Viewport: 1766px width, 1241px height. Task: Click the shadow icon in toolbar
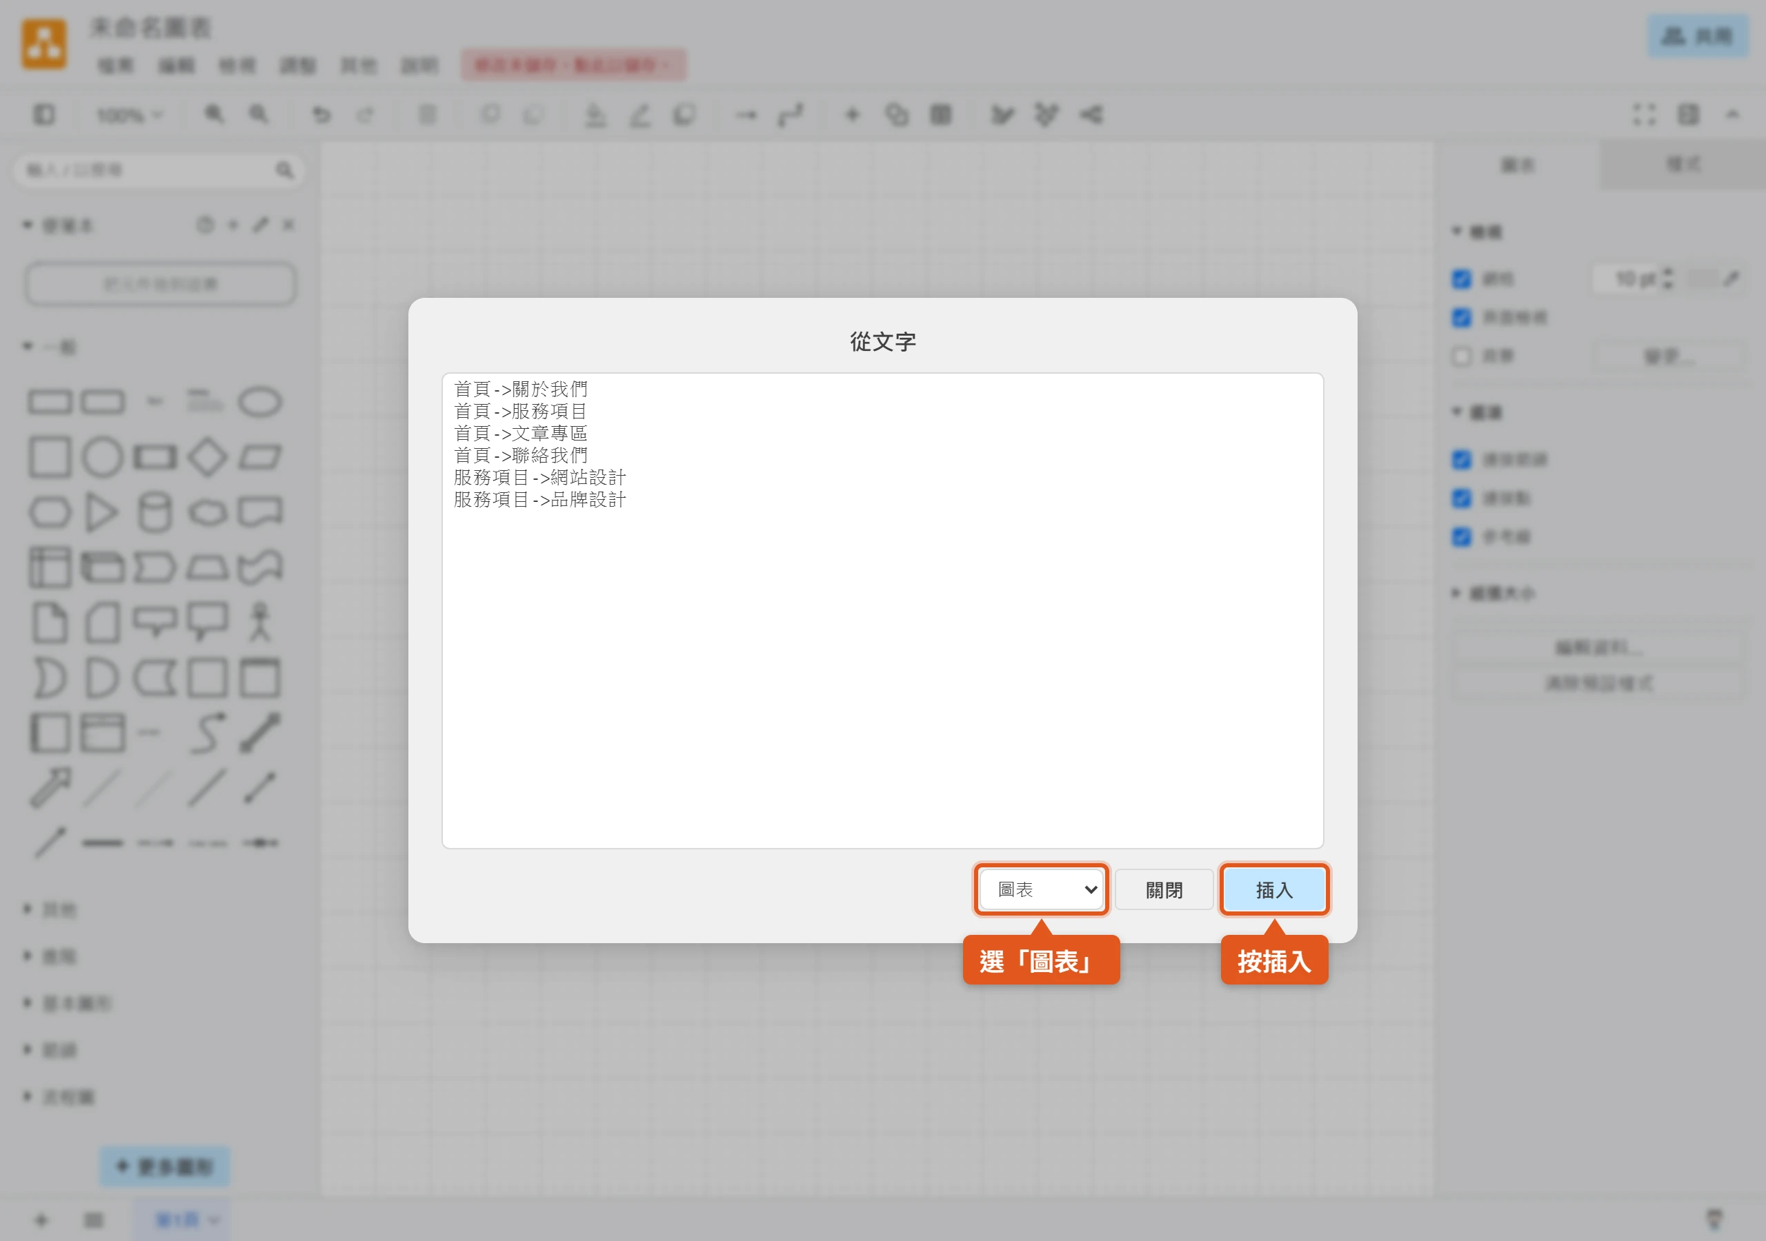point(684,115)
